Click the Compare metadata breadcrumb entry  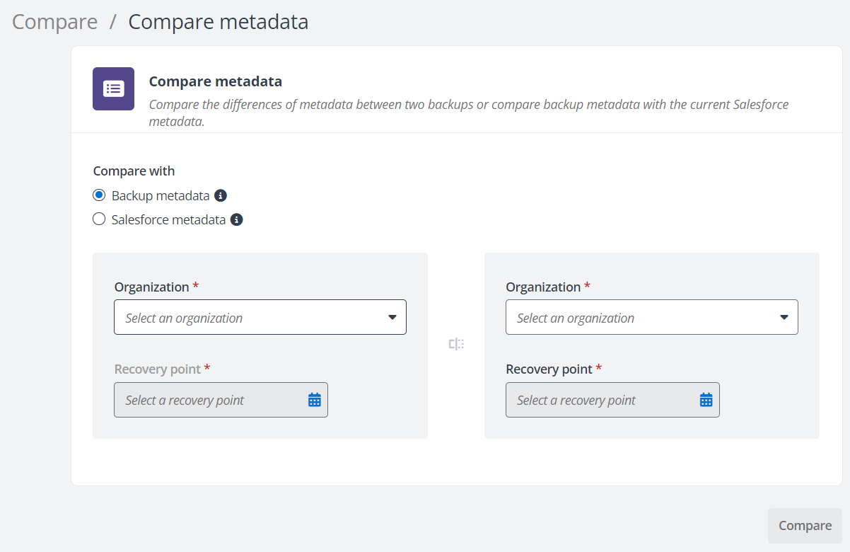pyautogui.click(x=217, y=21)
